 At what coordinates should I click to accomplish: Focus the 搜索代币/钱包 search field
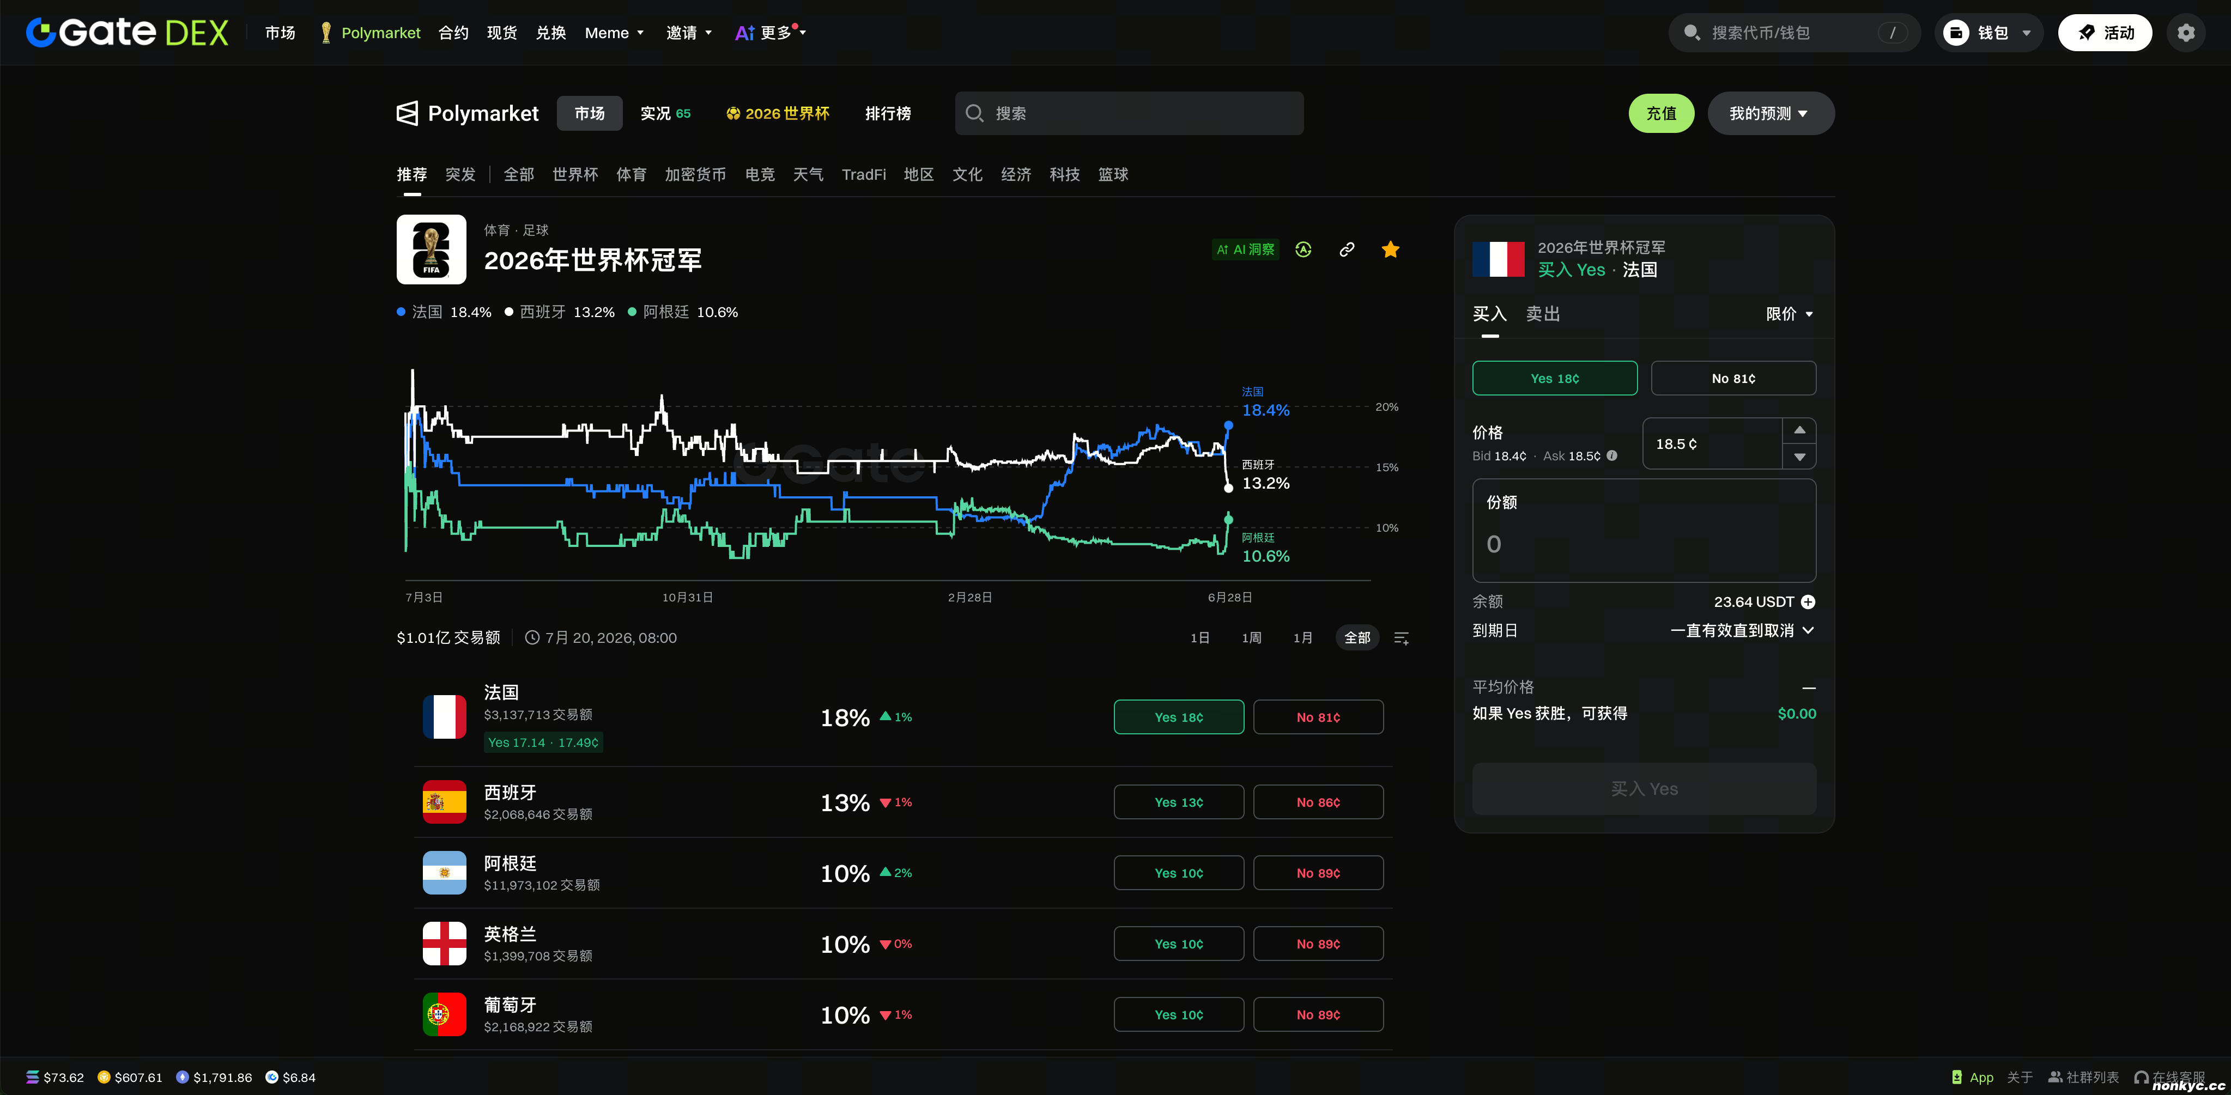(x=1794, y=33)
